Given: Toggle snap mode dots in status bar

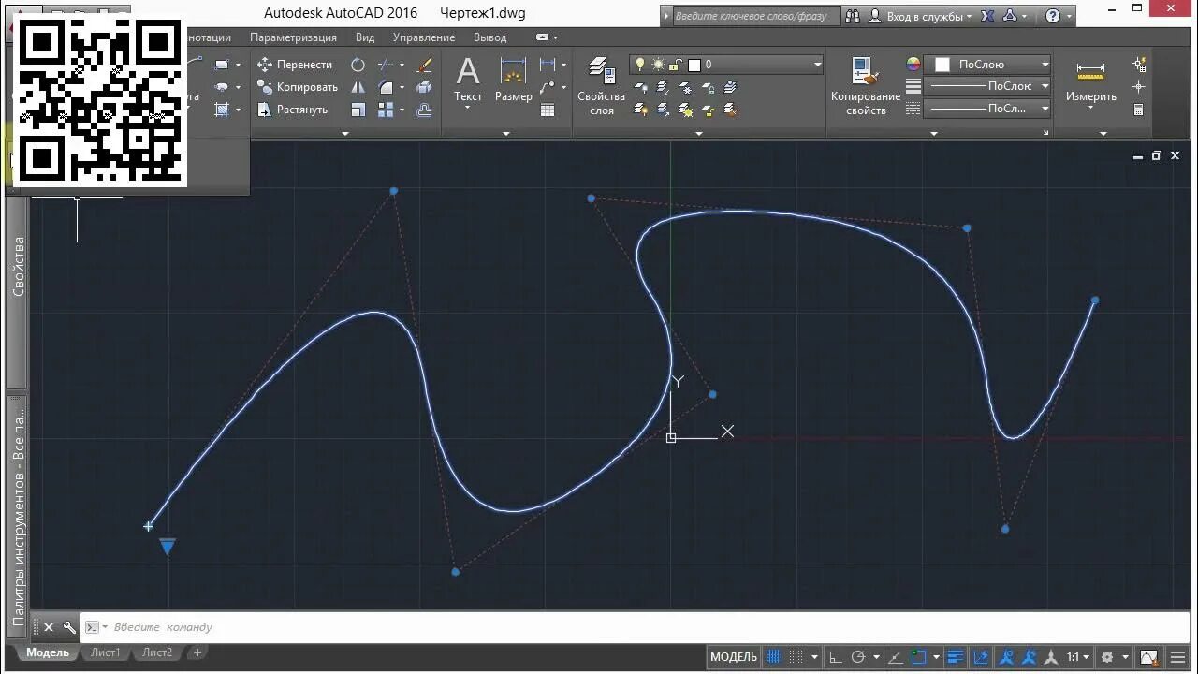Looking at the screenshot, I should 796,657.
